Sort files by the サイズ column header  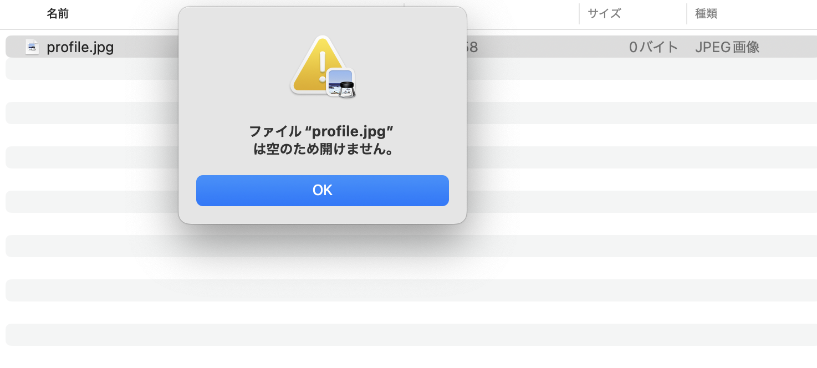pyautogui.click(x=604, y=13)
